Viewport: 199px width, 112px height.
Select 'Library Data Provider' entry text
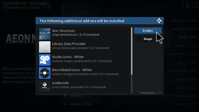pyautogui.click(x=69, y=44)
